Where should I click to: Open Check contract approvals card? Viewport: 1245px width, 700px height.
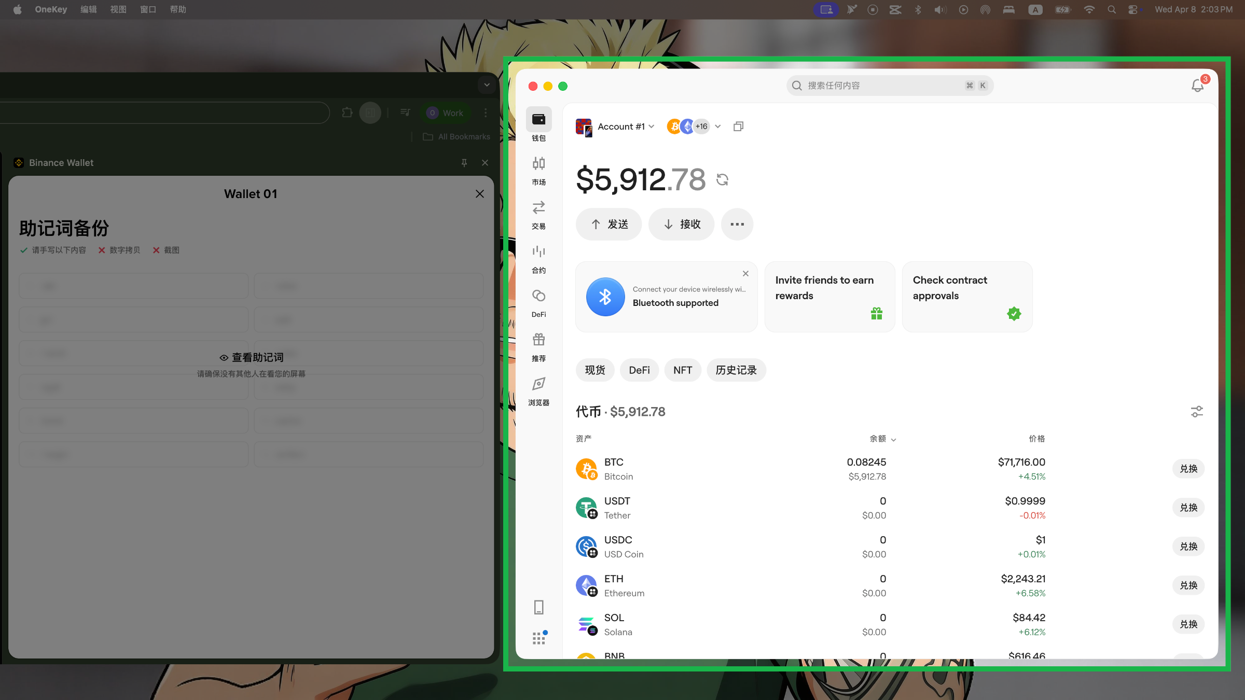[x=967, y=297]
